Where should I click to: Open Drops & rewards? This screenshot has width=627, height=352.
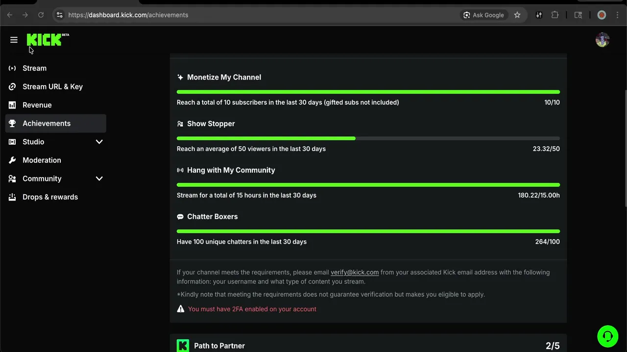[50, 197]
